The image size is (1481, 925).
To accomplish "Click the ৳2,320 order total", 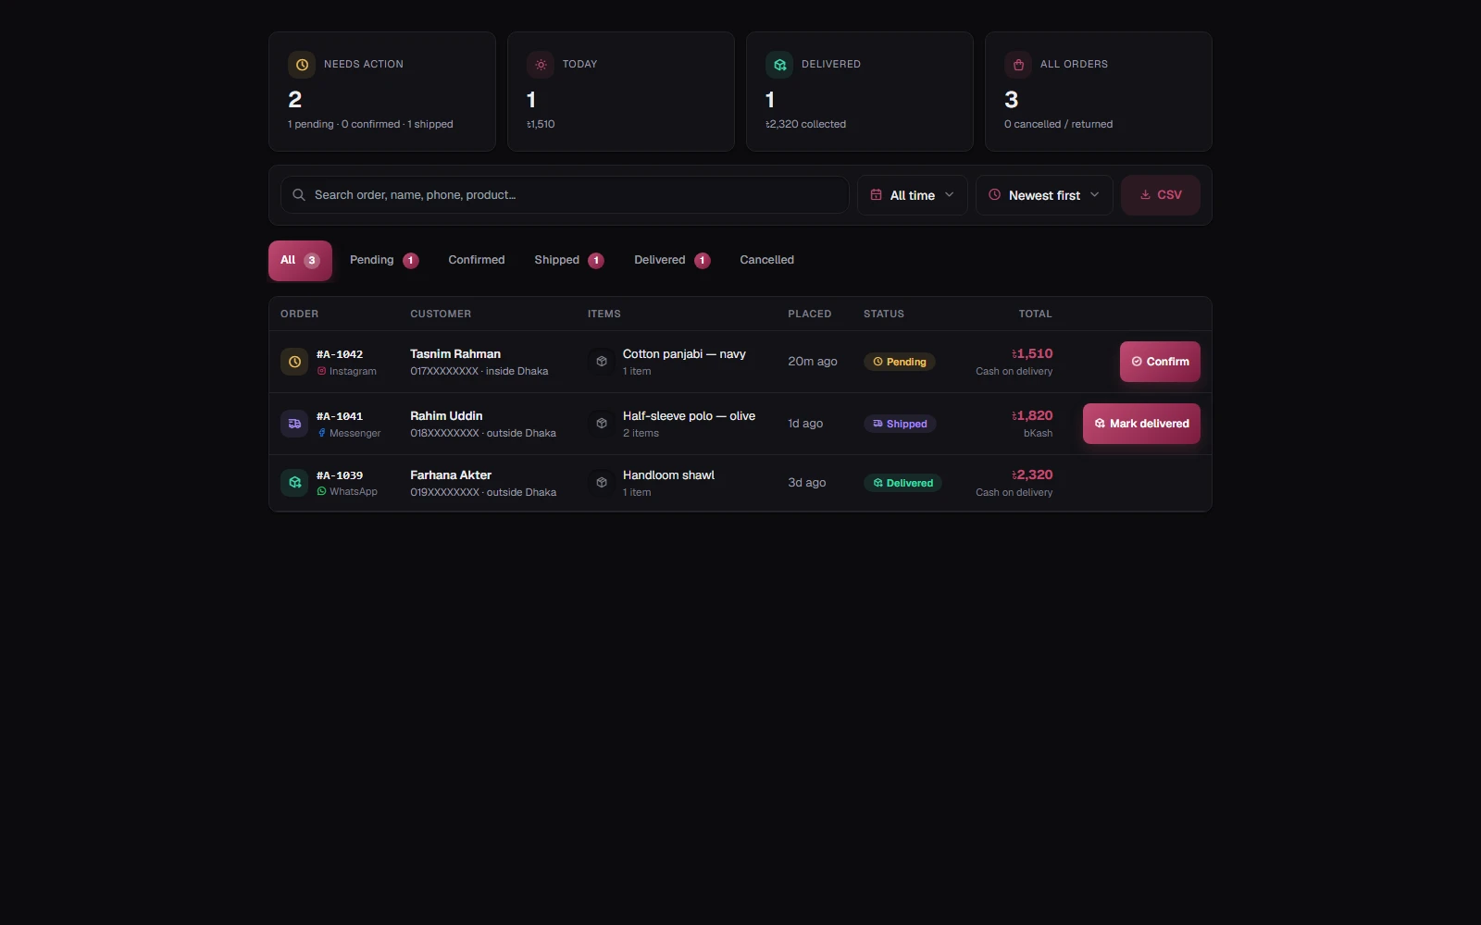I will tap(1032, 475).
